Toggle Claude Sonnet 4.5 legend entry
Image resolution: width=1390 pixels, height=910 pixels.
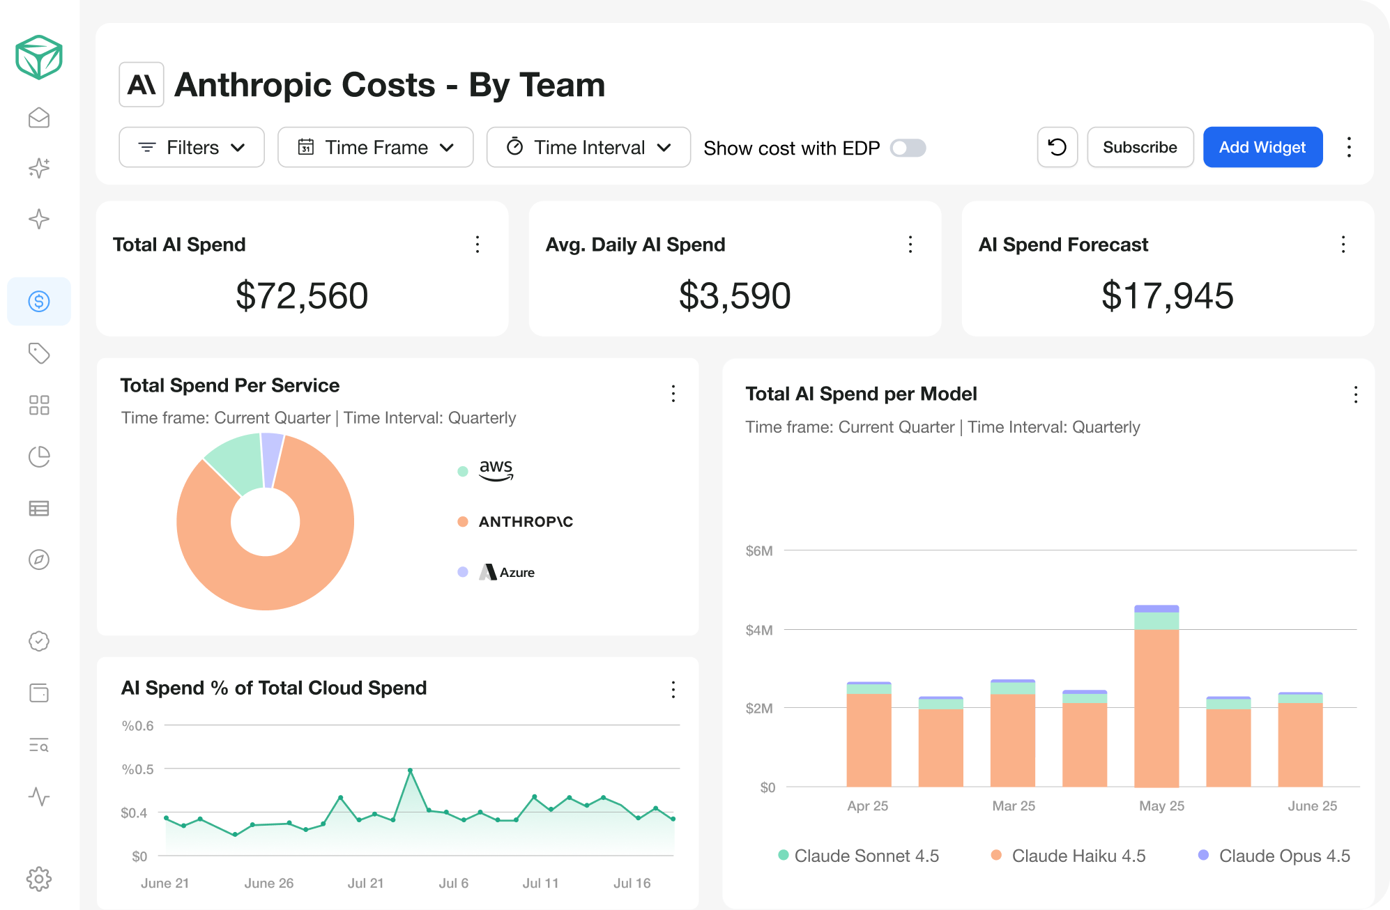click(x=859, y=856)
